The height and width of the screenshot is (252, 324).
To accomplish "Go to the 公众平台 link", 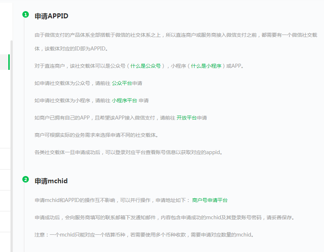I will tap(122, 84).
